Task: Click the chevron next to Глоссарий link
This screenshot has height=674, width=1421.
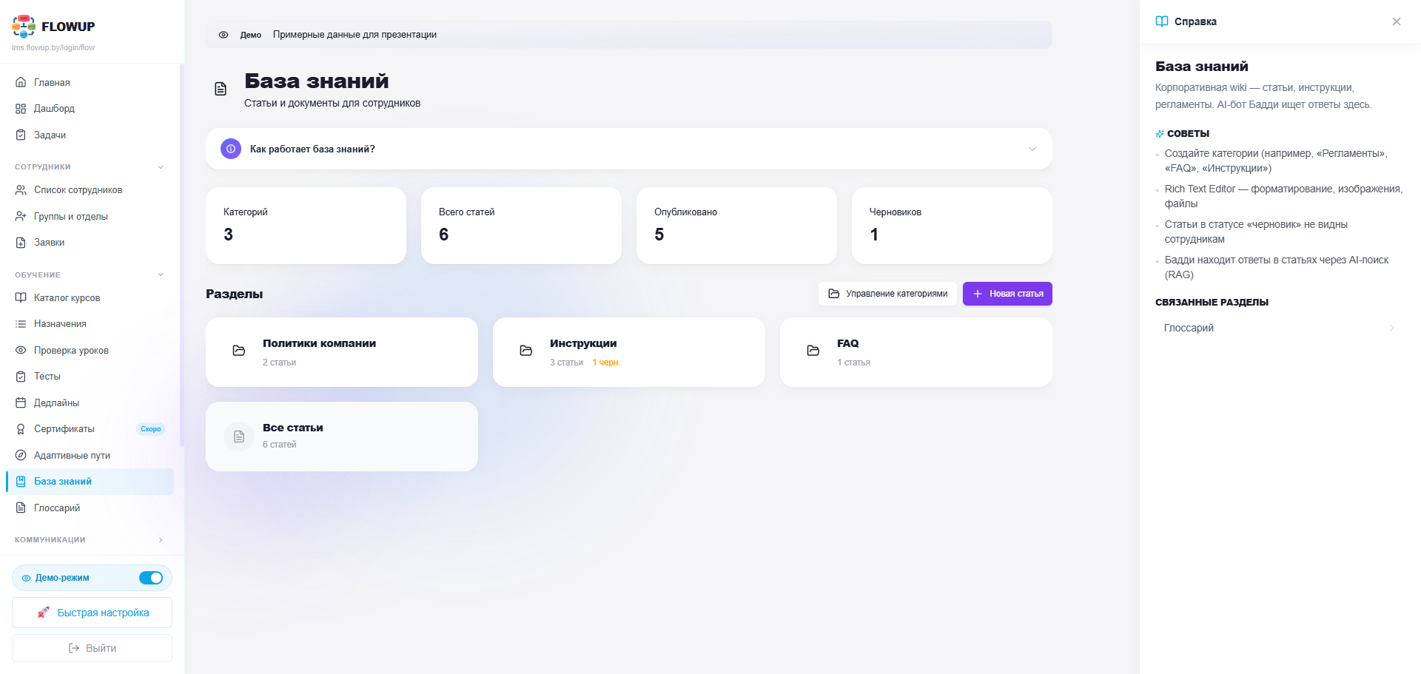Action: pyautogui.click(x=1392, y=328)
